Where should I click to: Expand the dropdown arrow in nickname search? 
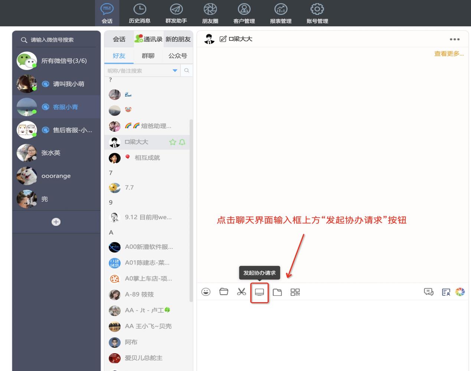click(x=175, y=71)
